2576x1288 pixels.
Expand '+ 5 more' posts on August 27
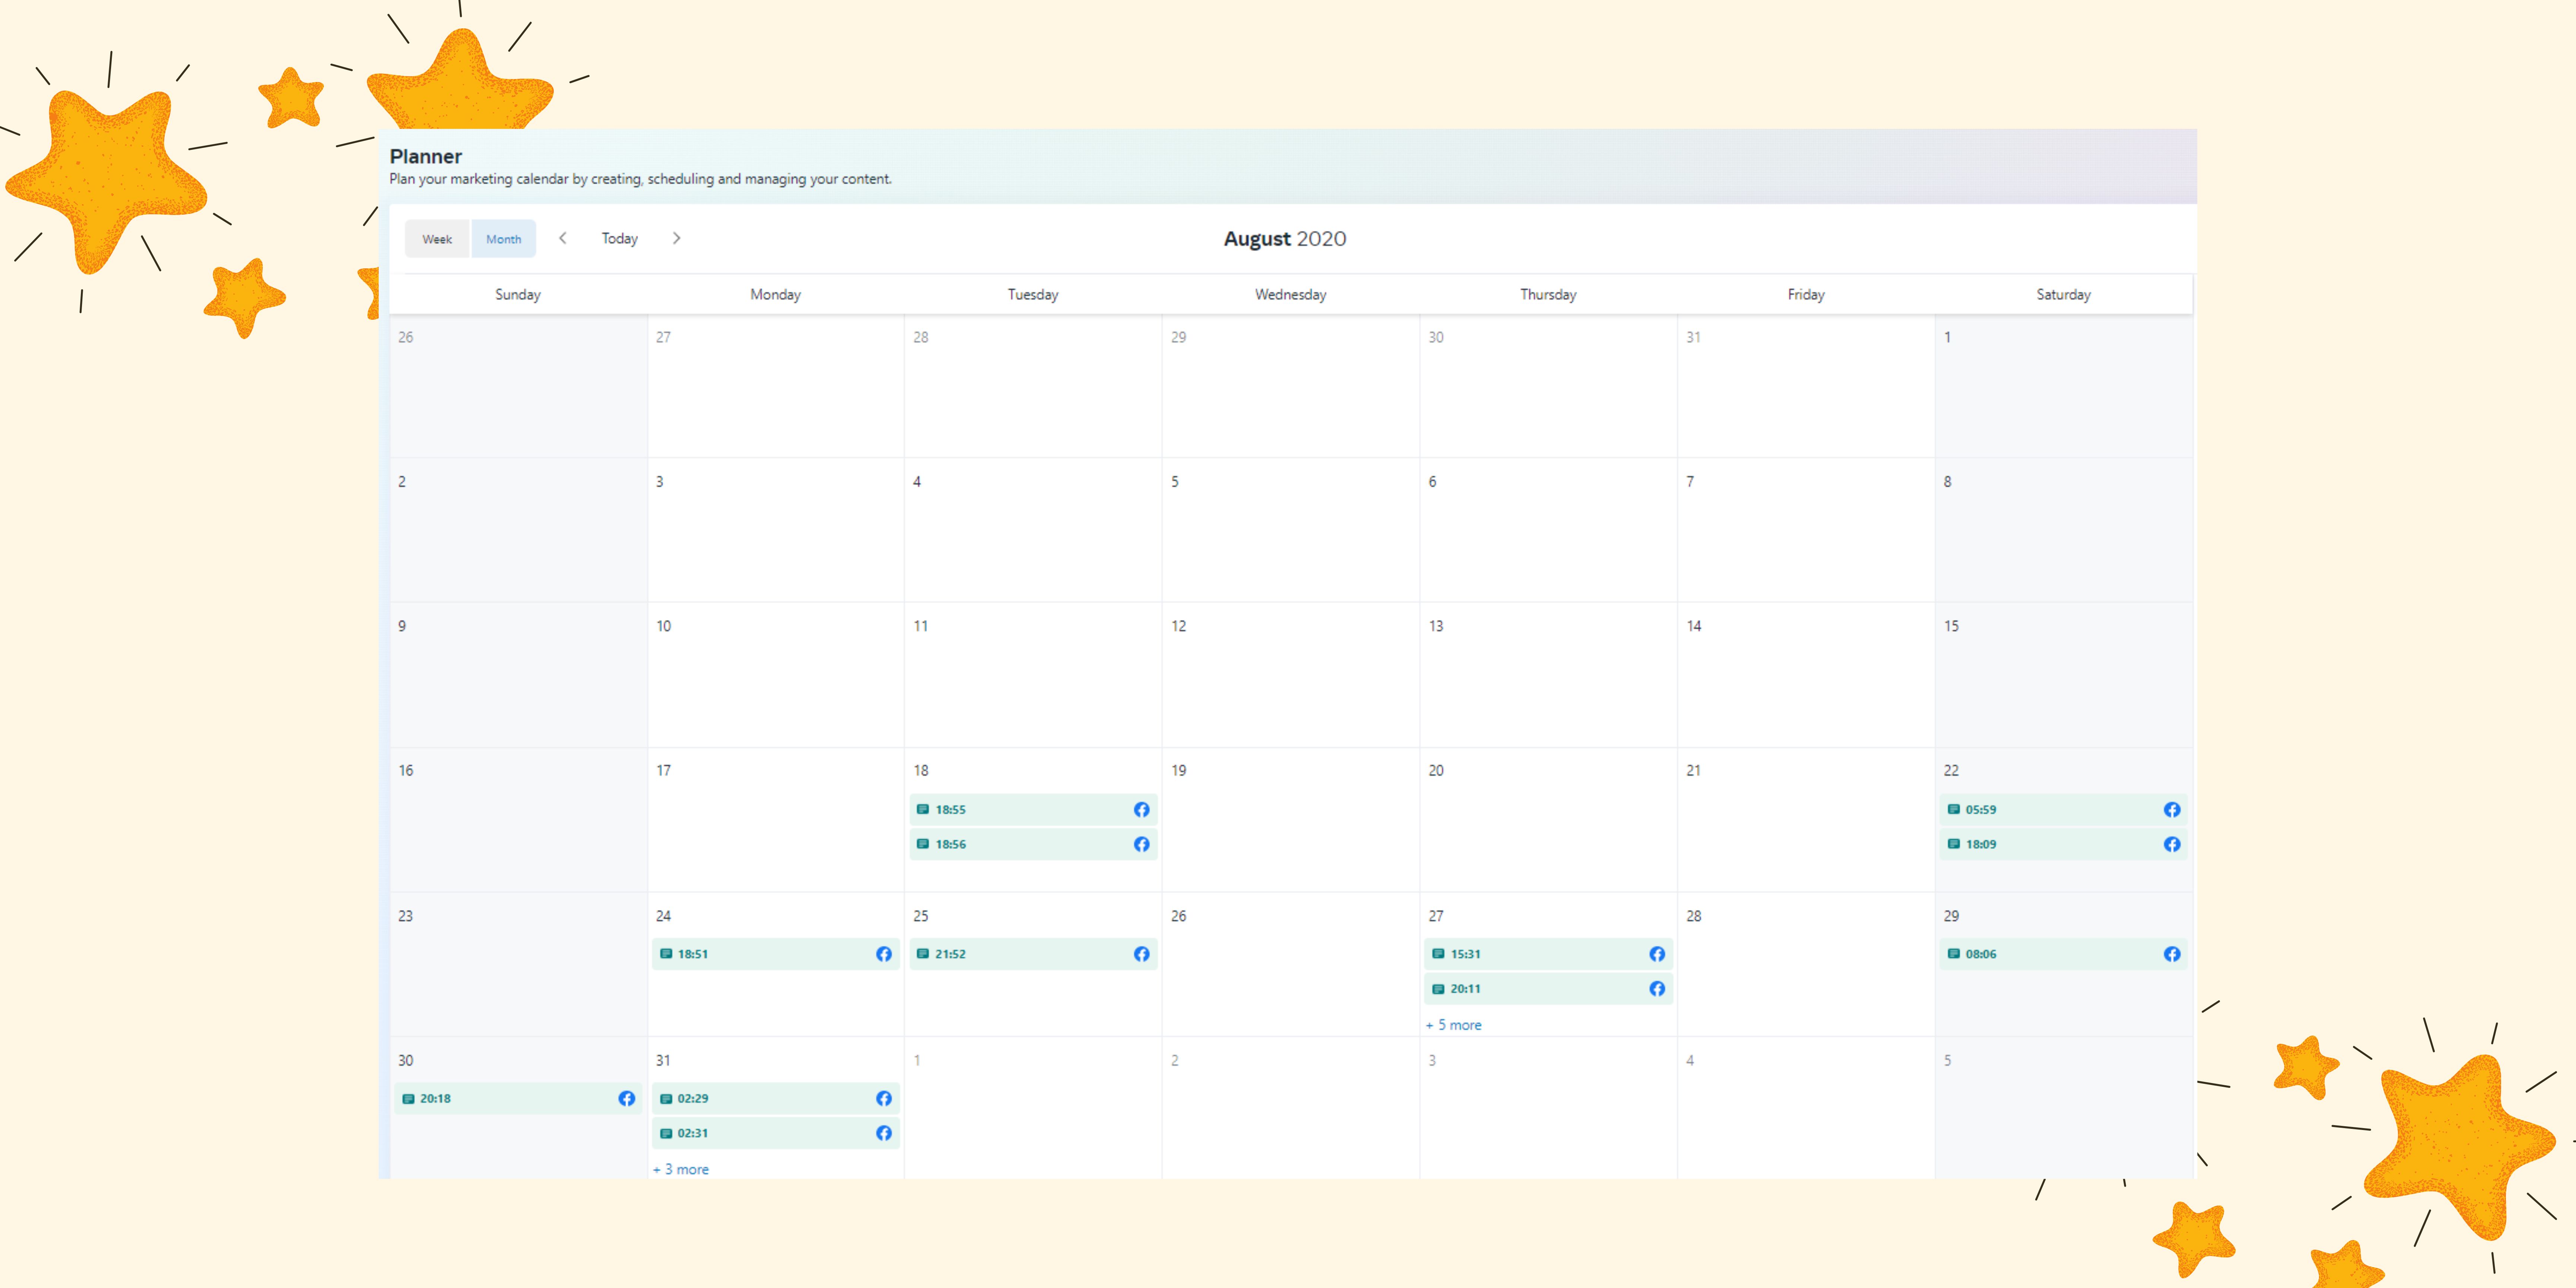tap(1453, 1025)
